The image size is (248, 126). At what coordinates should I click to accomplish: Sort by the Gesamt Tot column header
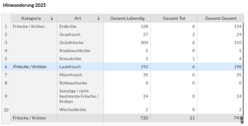pos(174,18)
